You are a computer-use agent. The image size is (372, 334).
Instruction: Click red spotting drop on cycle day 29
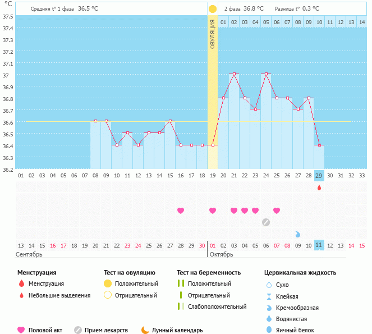pyautogui.click(x=319, y=188)
